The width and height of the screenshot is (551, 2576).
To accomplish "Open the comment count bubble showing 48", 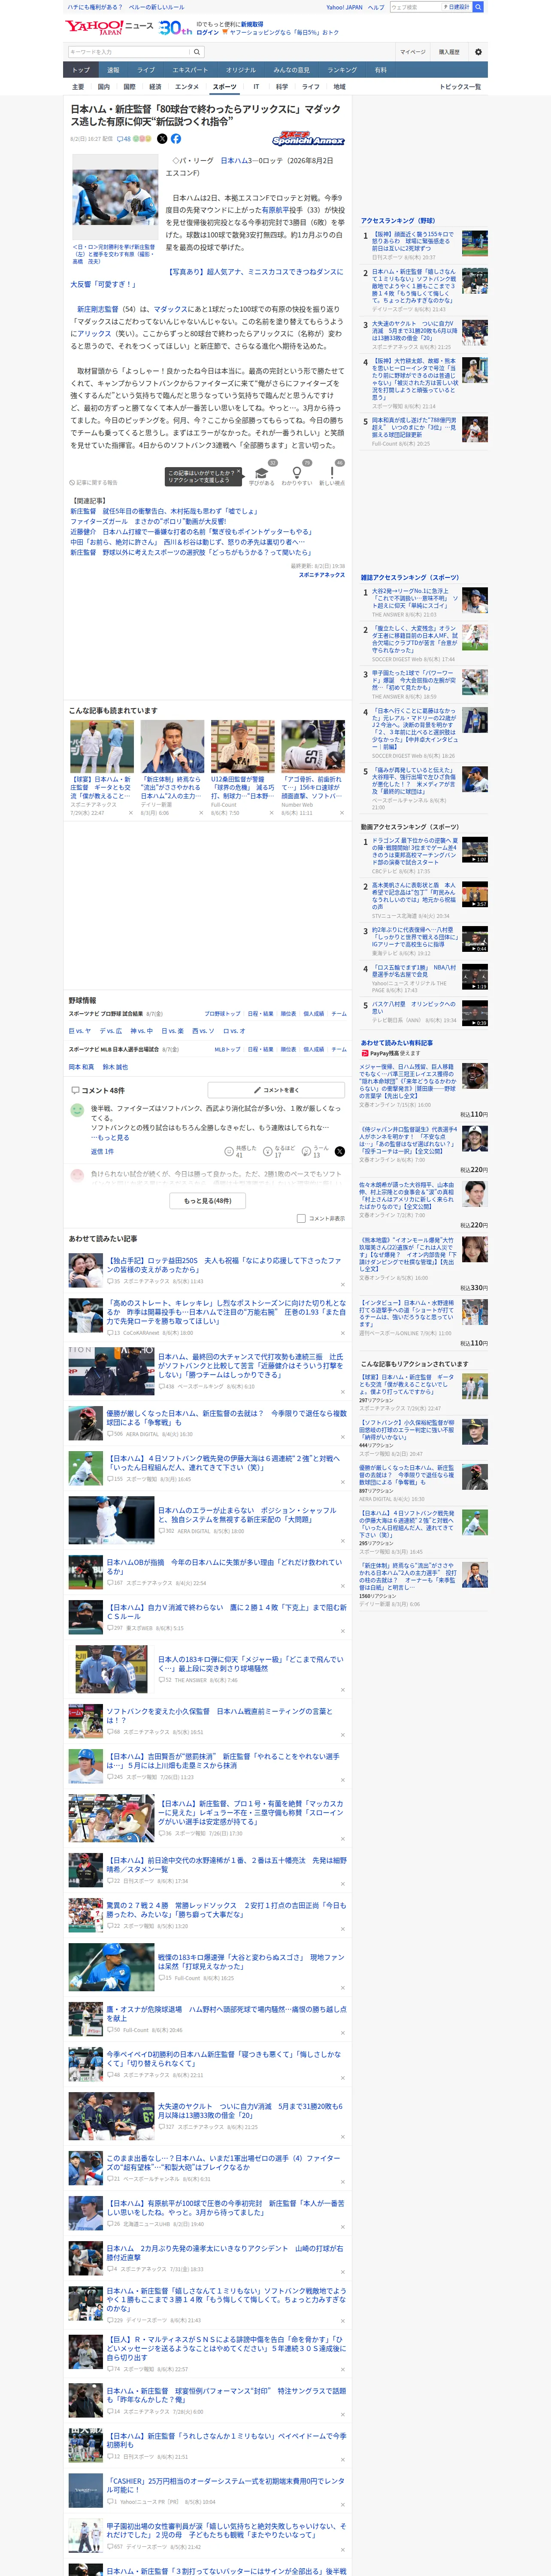I will point(124,139).
